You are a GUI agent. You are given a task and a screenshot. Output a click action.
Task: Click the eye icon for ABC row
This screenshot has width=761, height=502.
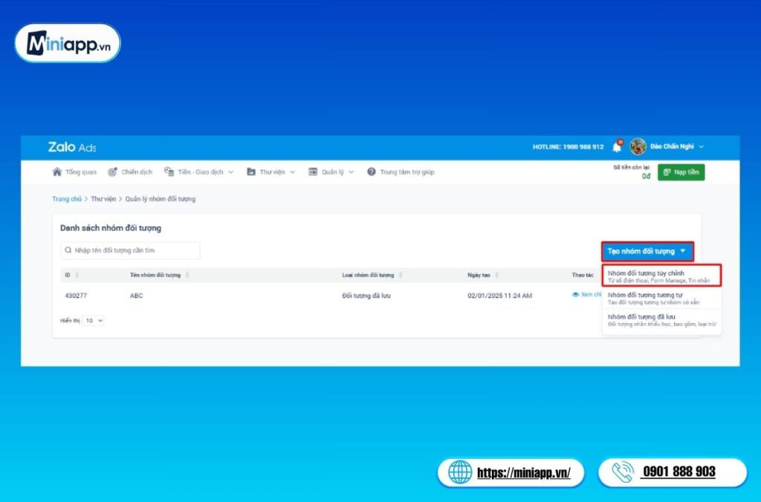coord(576,294)
